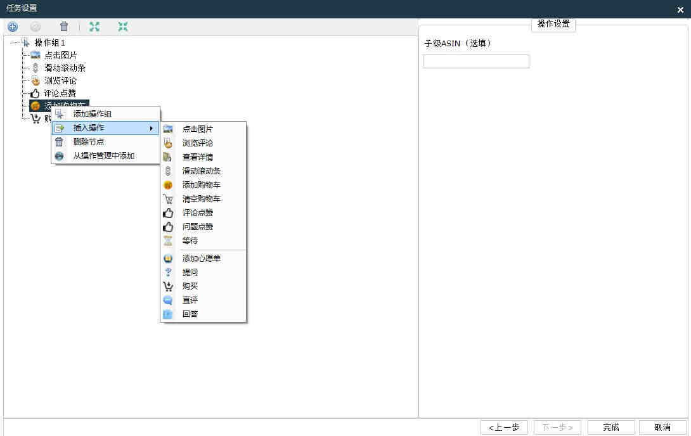Close the 任务设置 dialog
Screen dimensions: 691x436
pos(680,10)
